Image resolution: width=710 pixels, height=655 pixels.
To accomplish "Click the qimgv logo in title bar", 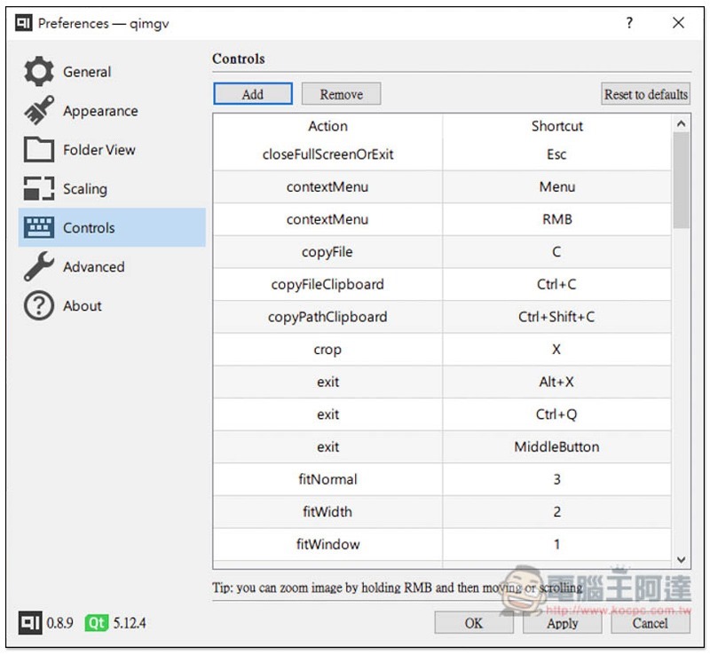I will click(24, 23).
